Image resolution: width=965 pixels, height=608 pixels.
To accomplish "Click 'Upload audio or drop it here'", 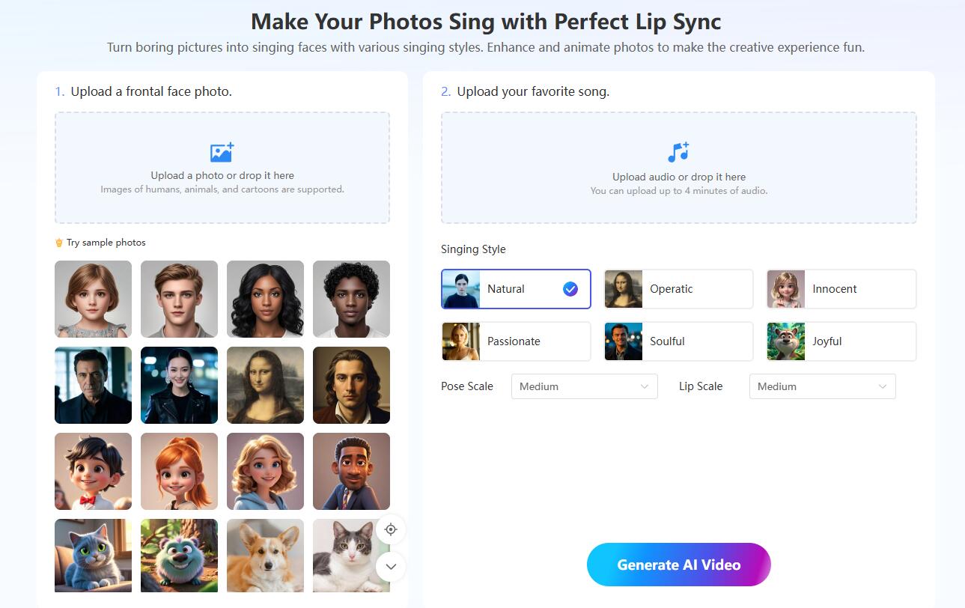I will point(678,177).
